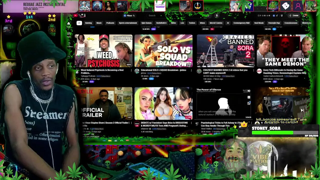This screenshot has height=180, width=320.
Task: Select the Battlefield 6 chip
Action: point(161,23)
